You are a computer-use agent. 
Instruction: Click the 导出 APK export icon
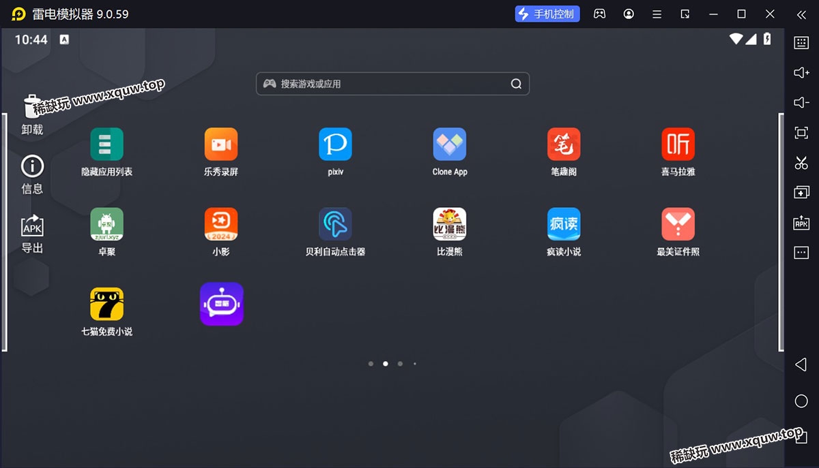click(32, 225)
